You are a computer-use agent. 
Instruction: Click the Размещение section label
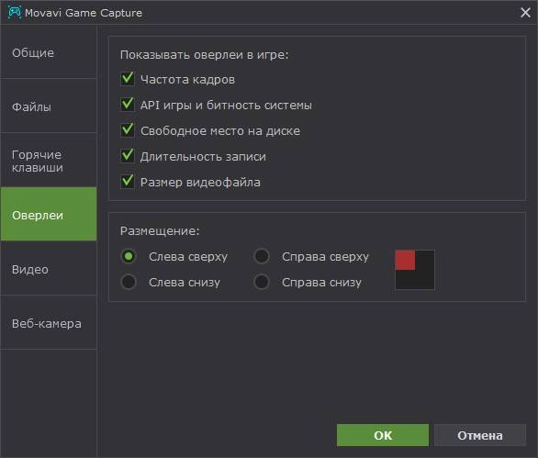point(160,231)
